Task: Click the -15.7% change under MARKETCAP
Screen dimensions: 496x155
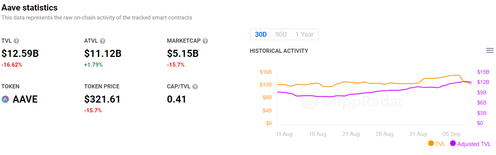Action: (176, 65)
